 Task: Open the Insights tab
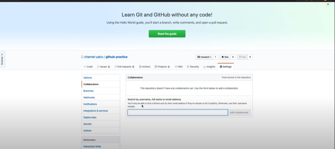coord(209,67)
